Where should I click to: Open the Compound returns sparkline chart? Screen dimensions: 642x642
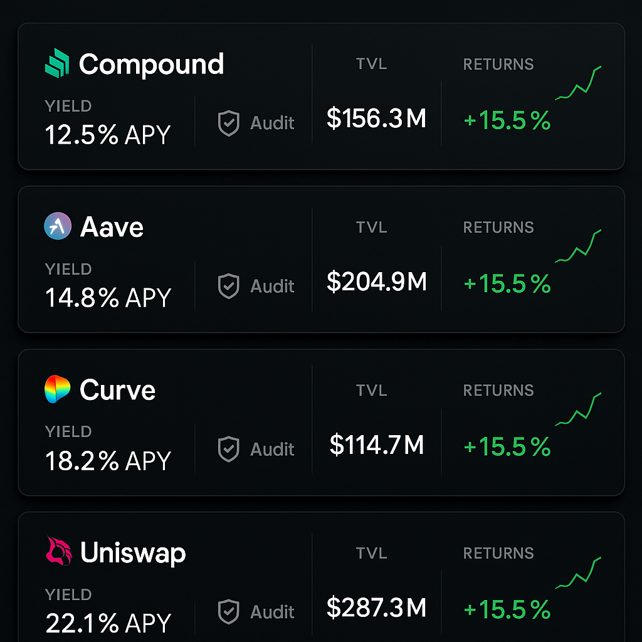578,83
